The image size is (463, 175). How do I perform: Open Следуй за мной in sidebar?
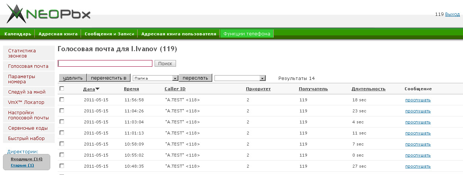pyautogui.click(x=28, y=92)
